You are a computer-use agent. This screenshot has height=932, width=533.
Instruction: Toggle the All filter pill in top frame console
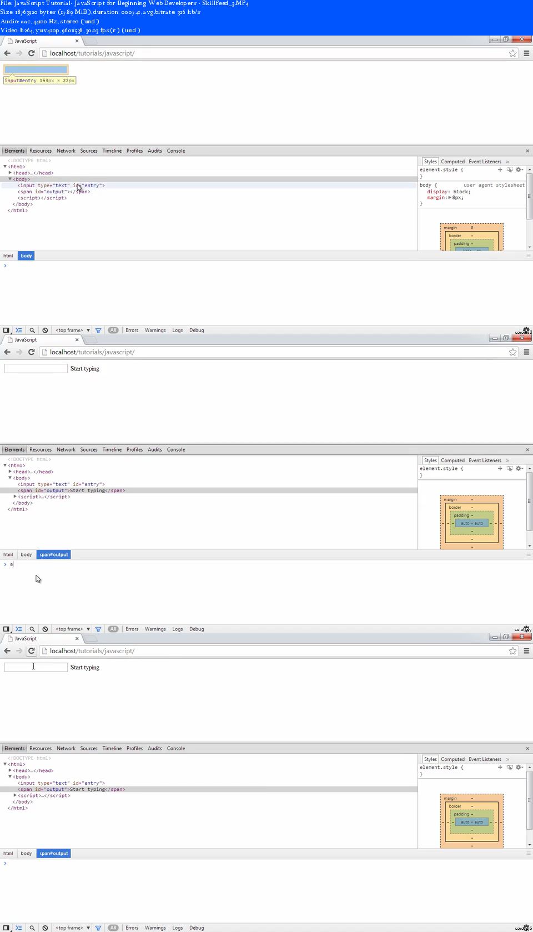[x=113, y=330]
